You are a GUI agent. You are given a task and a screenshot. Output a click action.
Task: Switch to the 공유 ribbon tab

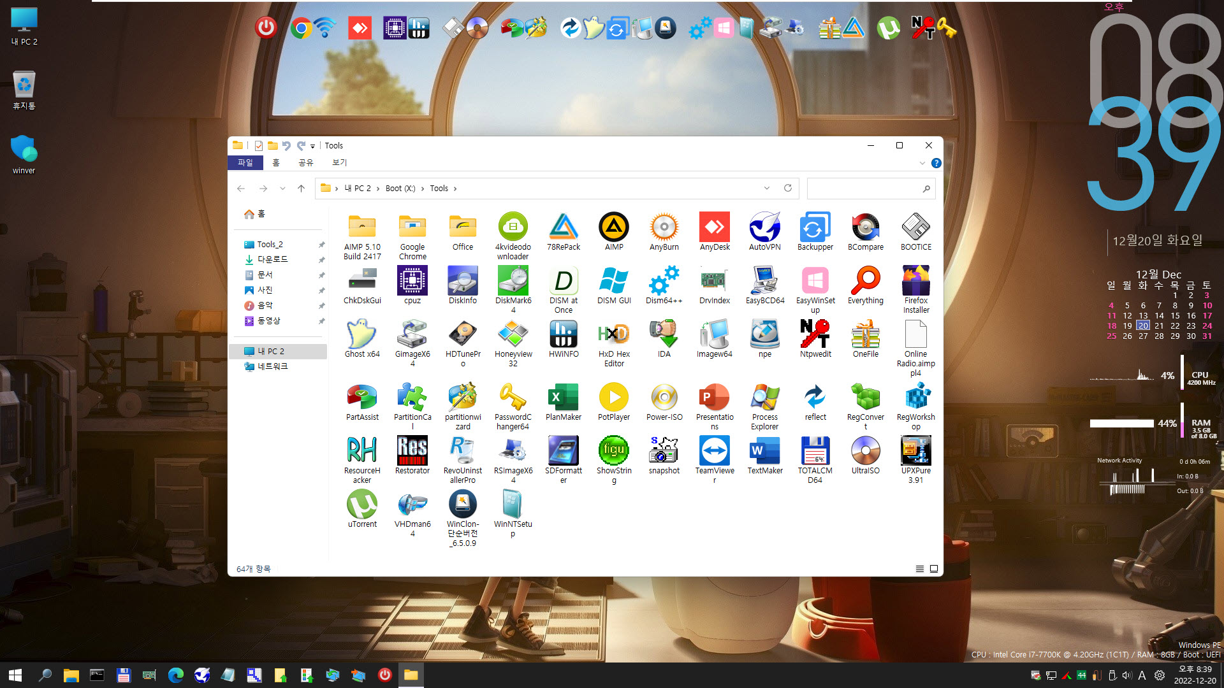[306, 162]
